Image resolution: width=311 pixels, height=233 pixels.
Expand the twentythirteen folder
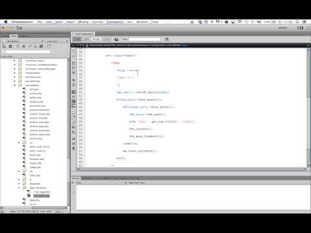pos(15,81)
